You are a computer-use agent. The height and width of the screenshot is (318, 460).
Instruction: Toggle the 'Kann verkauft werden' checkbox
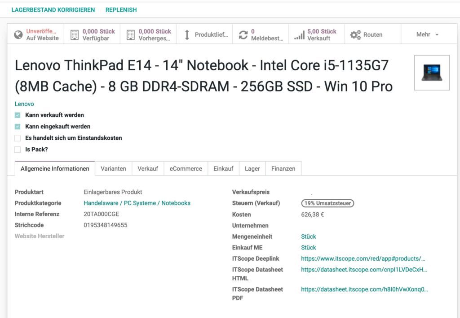tap(18, 115)
